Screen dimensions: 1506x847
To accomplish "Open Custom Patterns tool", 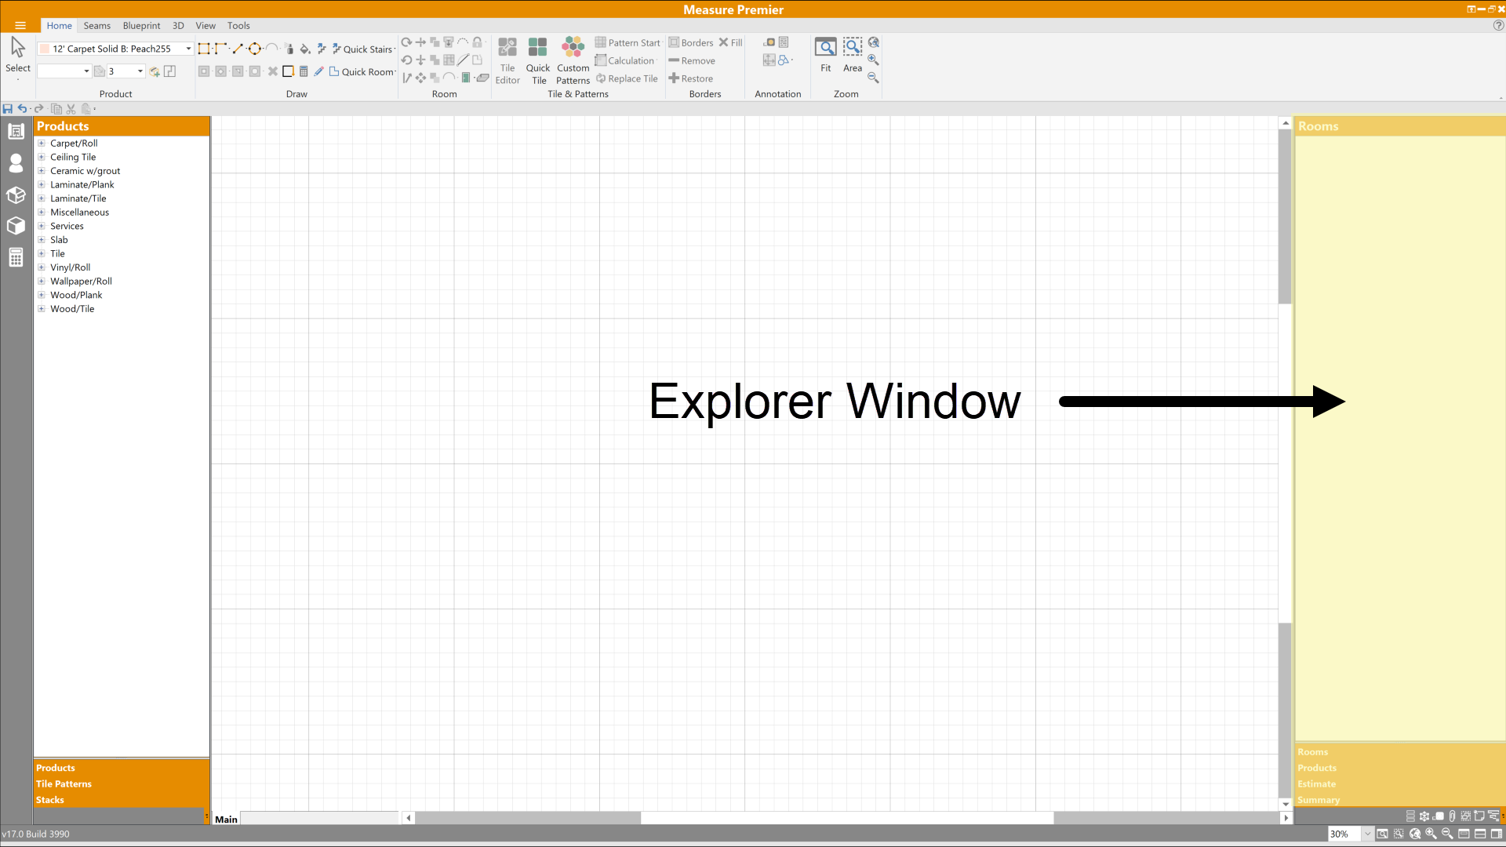I will coord(573,61).
